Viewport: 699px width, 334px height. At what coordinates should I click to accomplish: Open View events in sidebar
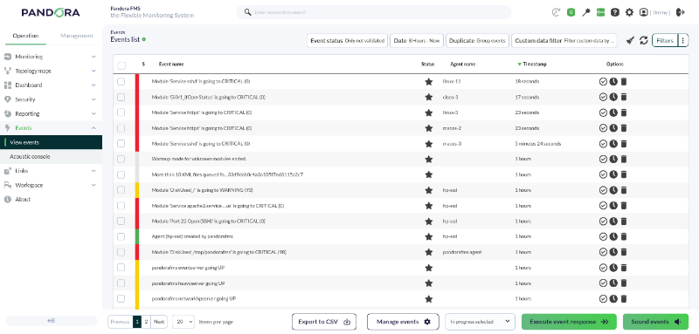point(51,142)
